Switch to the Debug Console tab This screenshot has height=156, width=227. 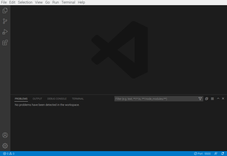pos(57,99)
